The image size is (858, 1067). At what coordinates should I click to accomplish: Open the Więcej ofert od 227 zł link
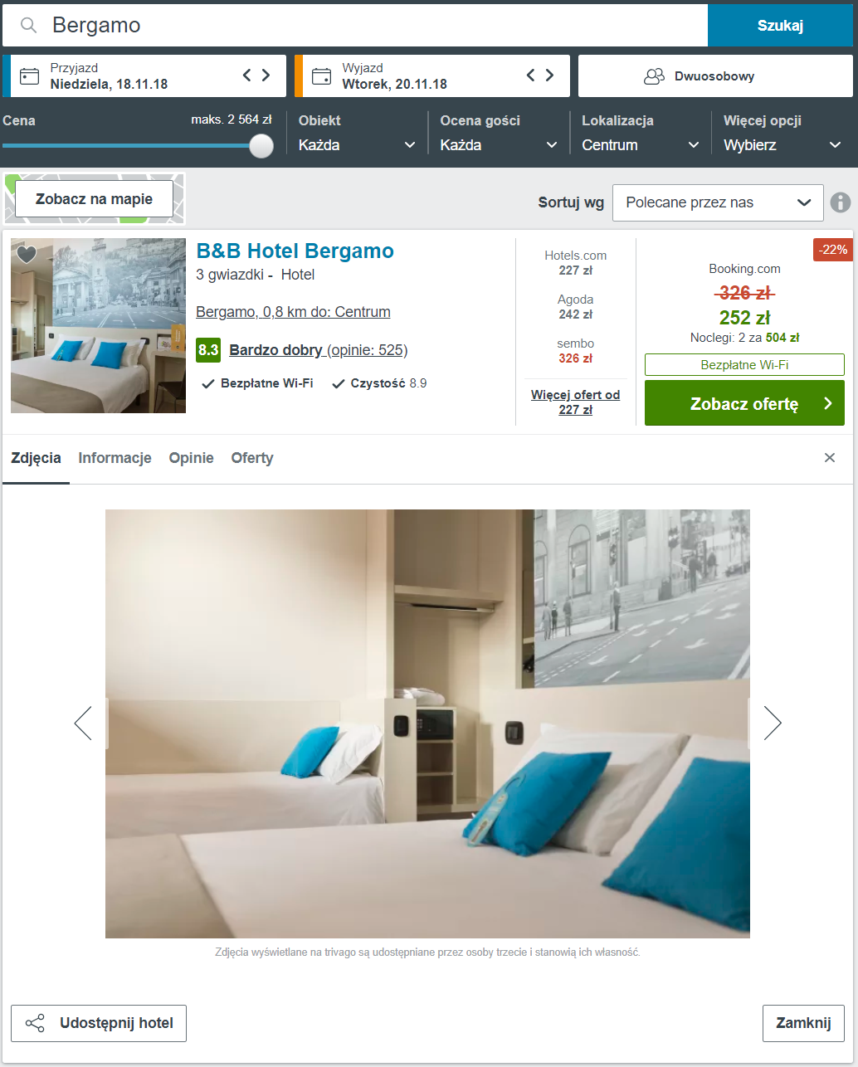[x=576, y=402]
